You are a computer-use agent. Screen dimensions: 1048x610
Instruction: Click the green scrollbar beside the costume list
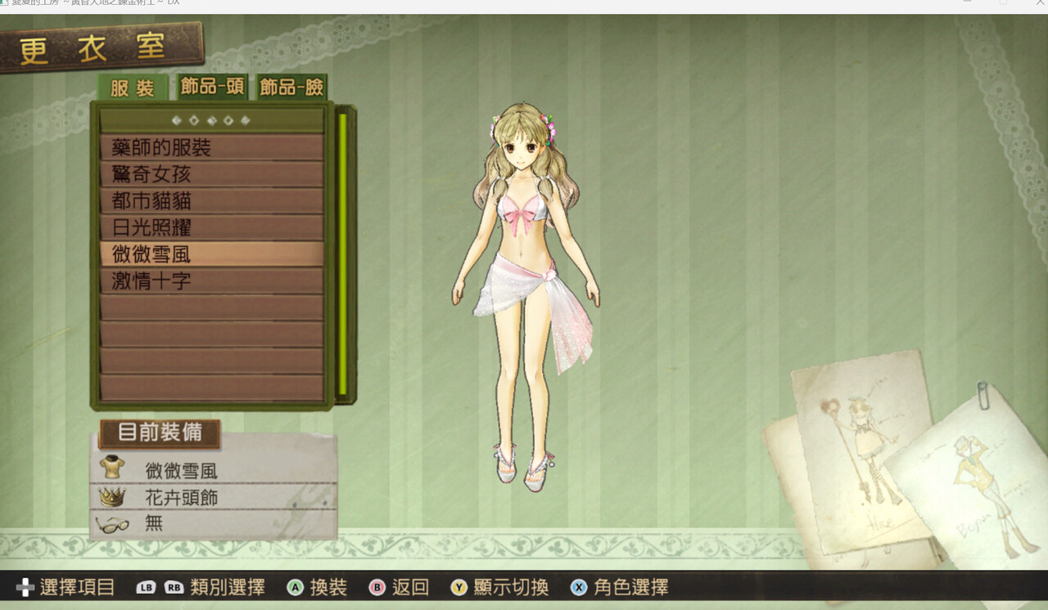(343, 253)
